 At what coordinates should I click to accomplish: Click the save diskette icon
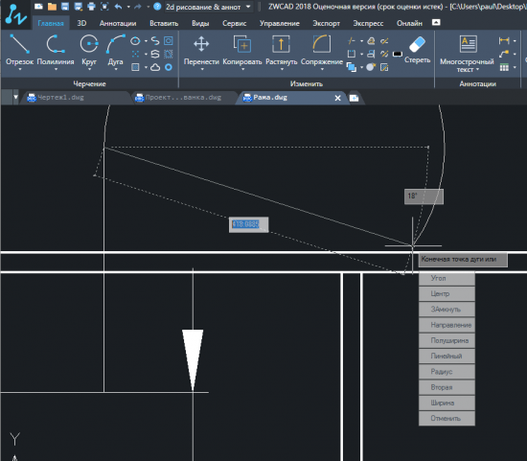[65, 7]
